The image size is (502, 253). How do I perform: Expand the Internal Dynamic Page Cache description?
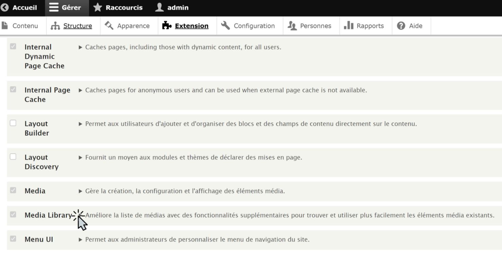tap(80, 47)
